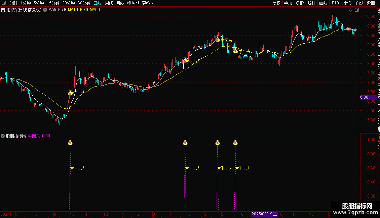Click the October money bag signal on price chart
The image size is (380, 218).
70,93
